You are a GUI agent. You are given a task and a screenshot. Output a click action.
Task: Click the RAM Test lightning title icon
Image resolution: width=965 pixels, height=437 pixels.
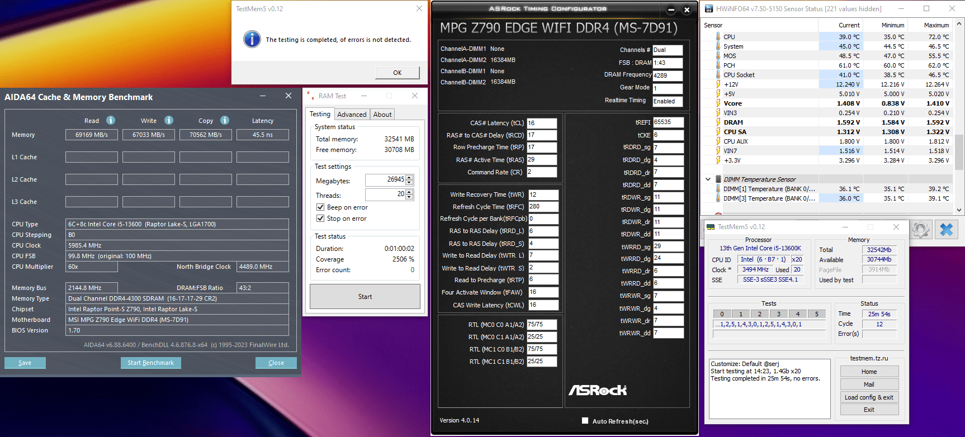pyautogui.click(x=310, y=96)
